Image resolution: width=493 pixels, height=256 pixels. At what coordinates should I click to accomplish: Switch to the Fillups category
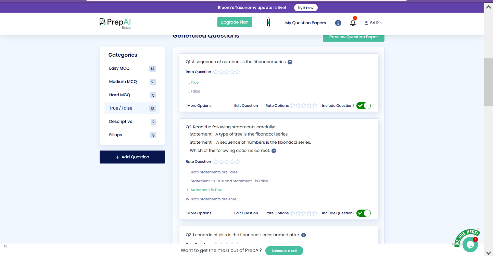pyautogui.click(x=116, y=135)
